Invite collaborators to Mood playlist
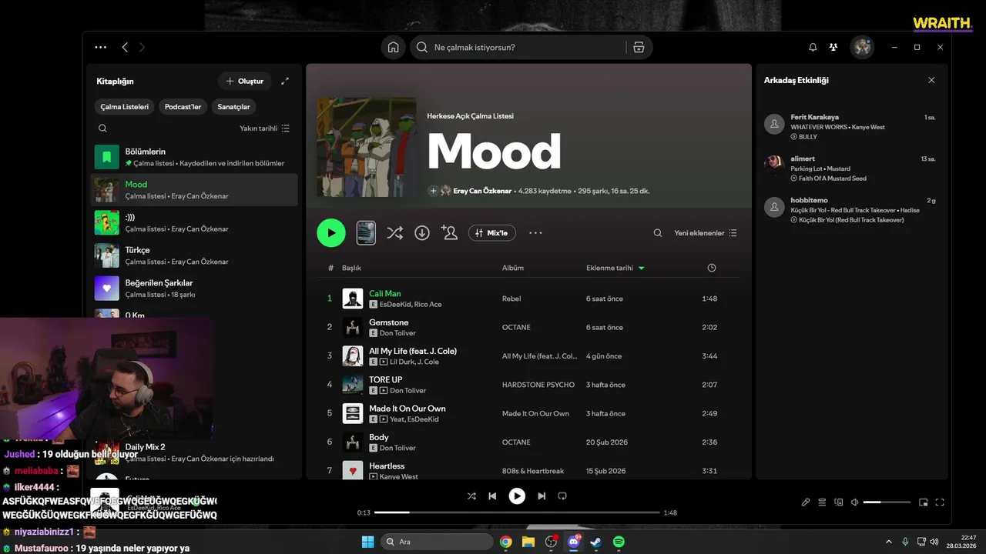The image size is (986, 554). coord(449,232)
